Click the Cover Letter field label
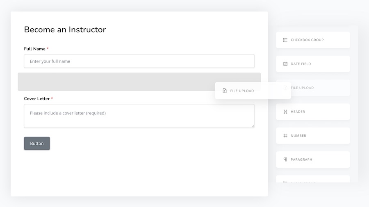This screenshot has width=369, height=207. [37, 99]
